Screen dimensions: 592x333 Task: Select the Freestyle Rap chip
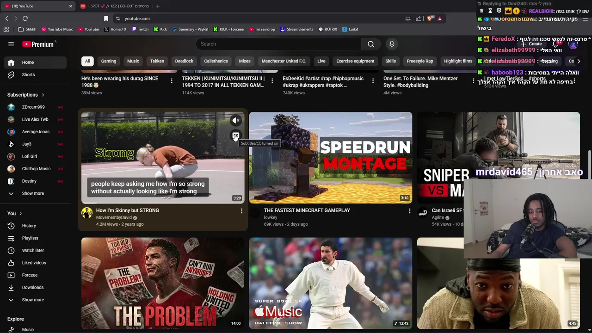point(420,61)
